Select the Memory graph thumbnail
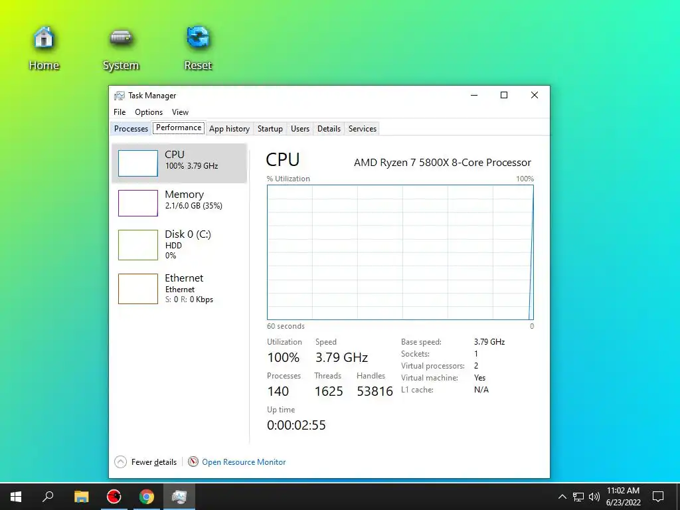This screenshot has width=680, height=510. (138, 203)
